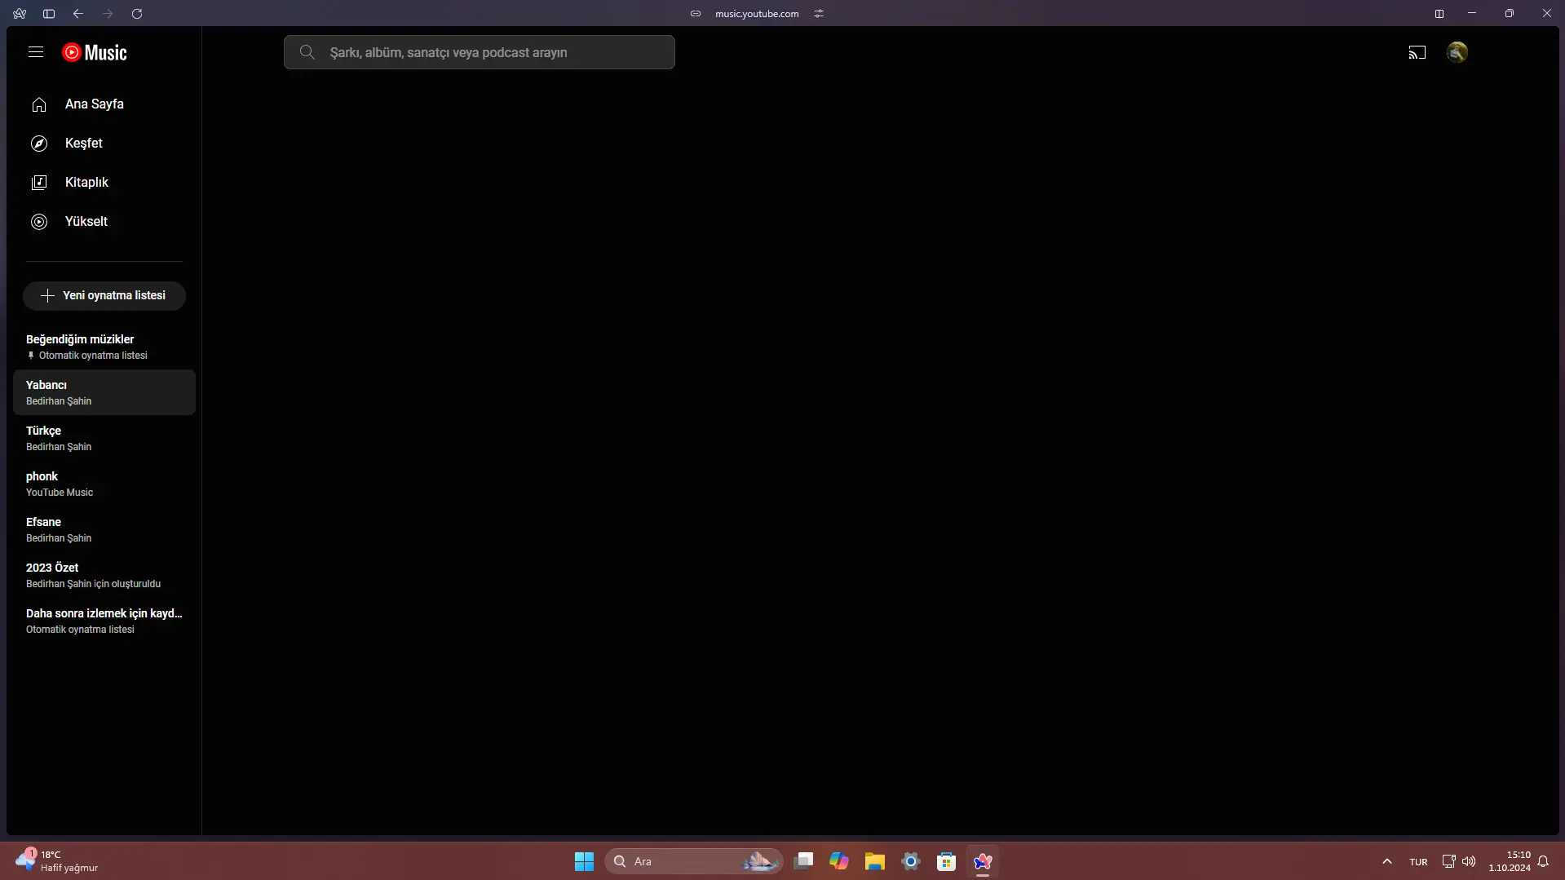Switch the TUR keyboard language indicator
Image resolution: width=1565 pixels, height=880 pixels.
click(x=1418, y=862)
